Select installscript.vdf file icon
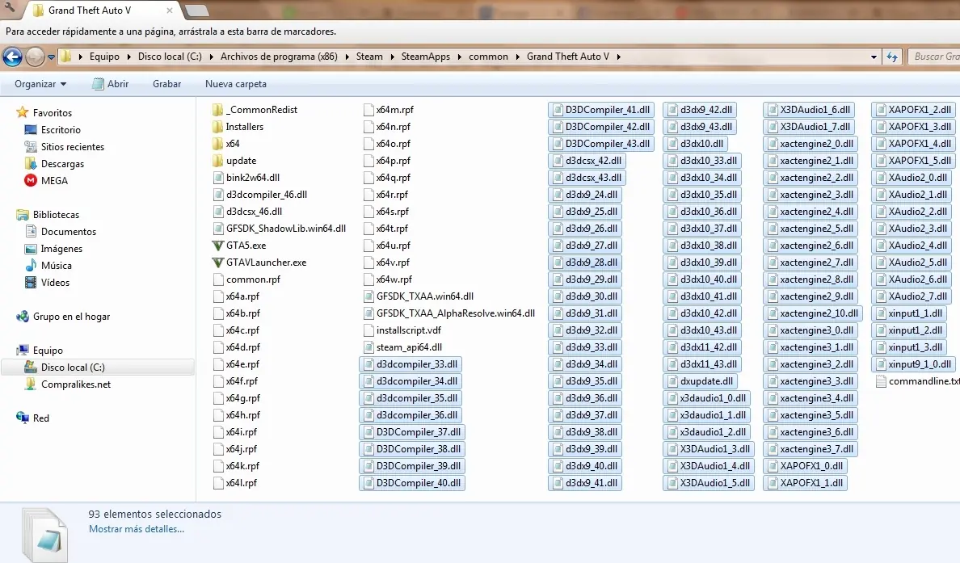960x563 pixels. (x=368, y=330)
